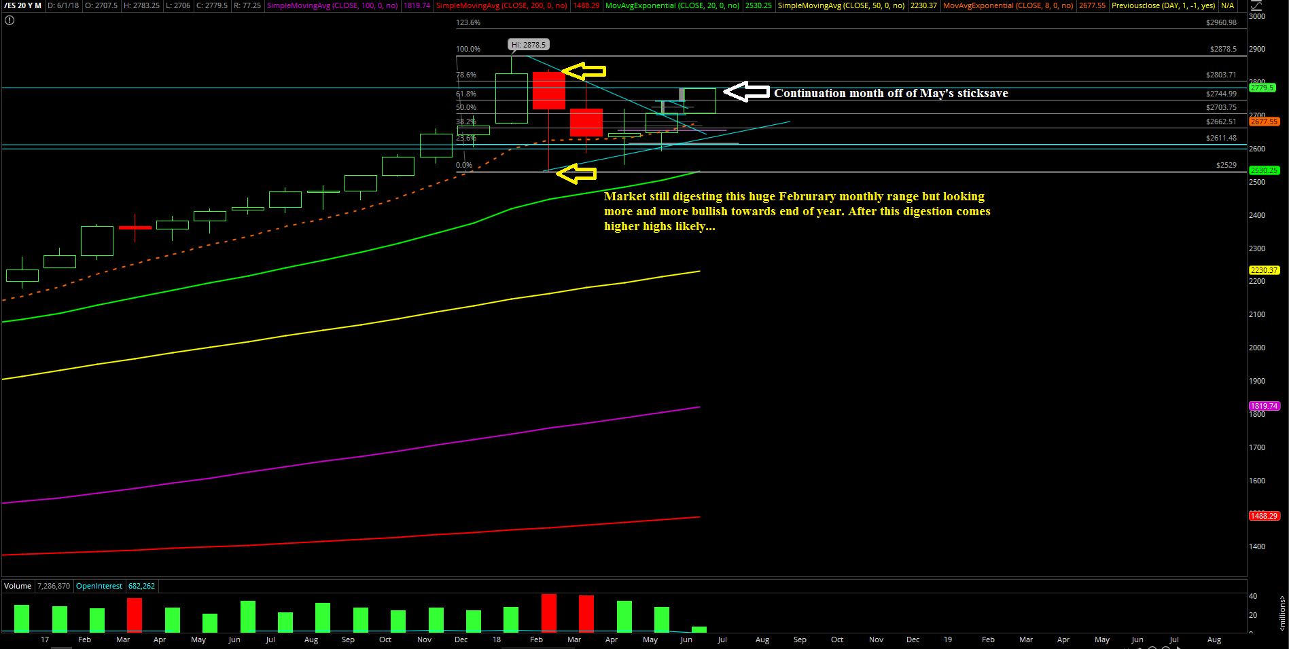This screenshot has height=649, width=1289.
Task: Click the chart info alert icon
Action: [x=10, y=20]
